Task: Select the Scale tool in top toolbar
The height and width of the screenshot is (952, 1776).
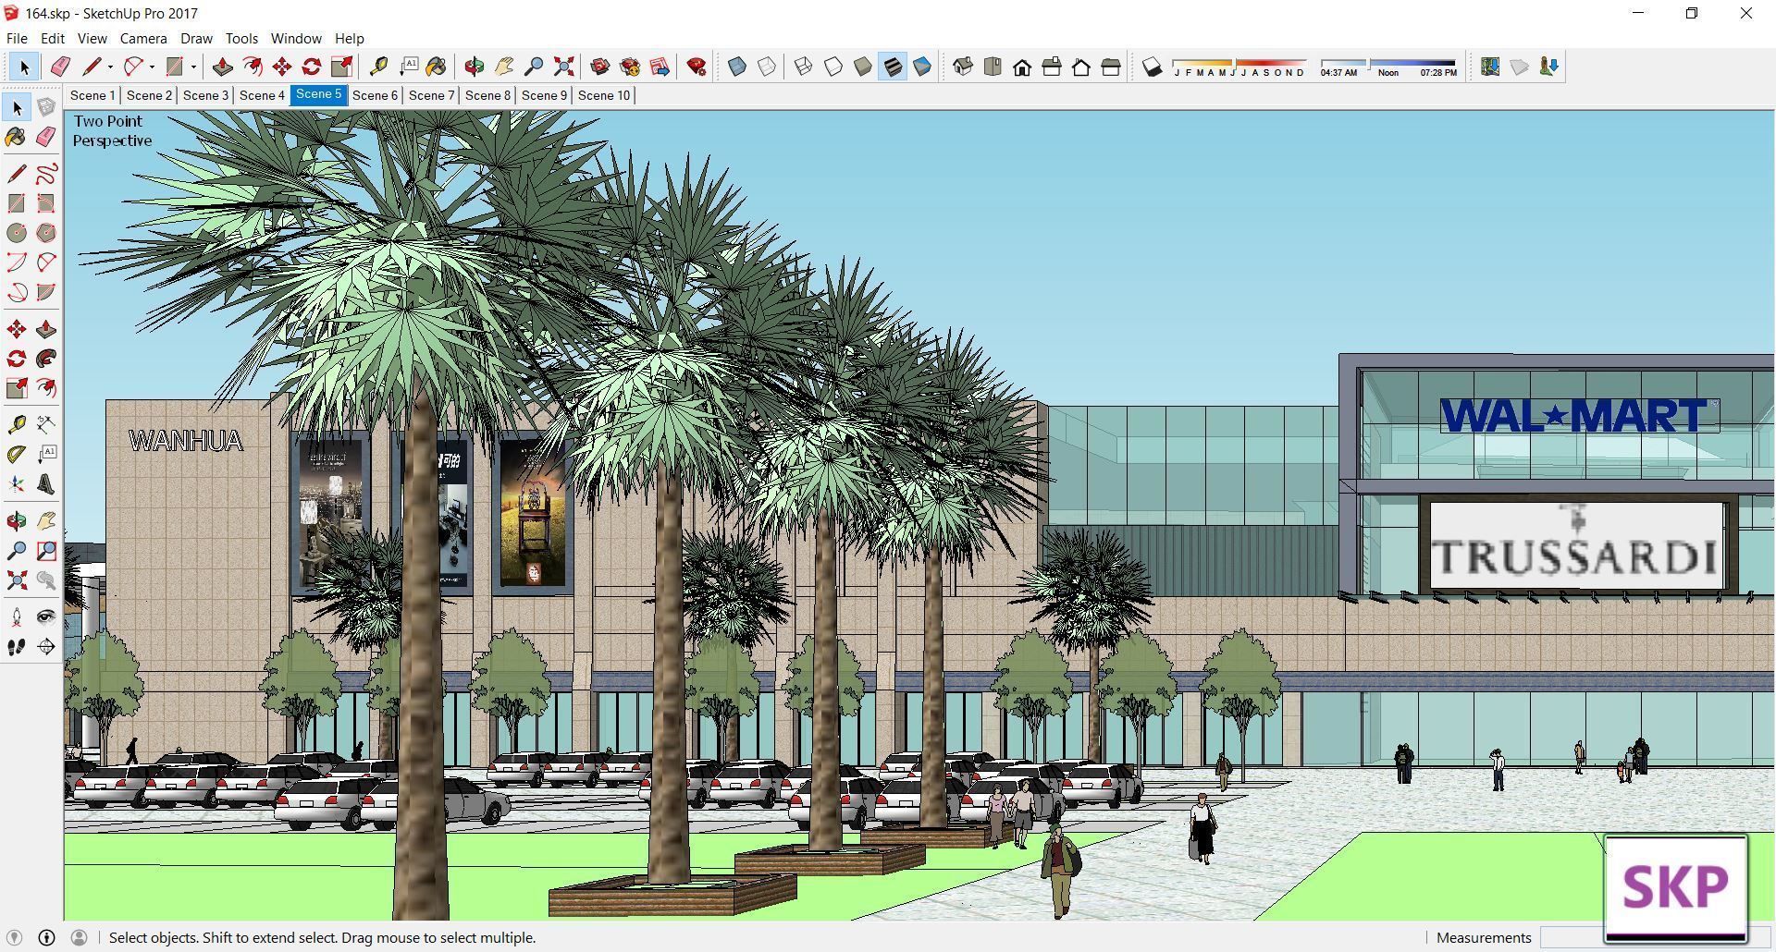Action: click(341, 67)
